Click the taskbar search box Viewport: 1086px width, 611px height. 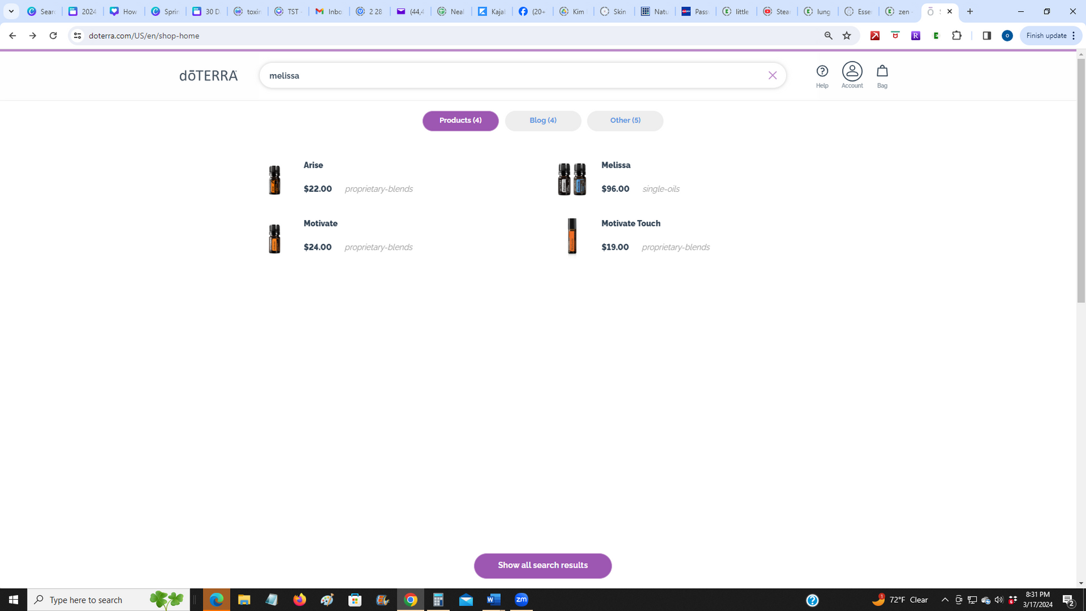click(x=109, y=600)
